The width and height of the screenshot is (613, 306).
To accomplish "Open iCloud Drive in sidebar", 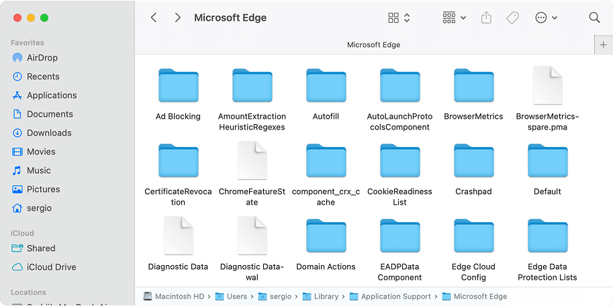I will (44, 267).
